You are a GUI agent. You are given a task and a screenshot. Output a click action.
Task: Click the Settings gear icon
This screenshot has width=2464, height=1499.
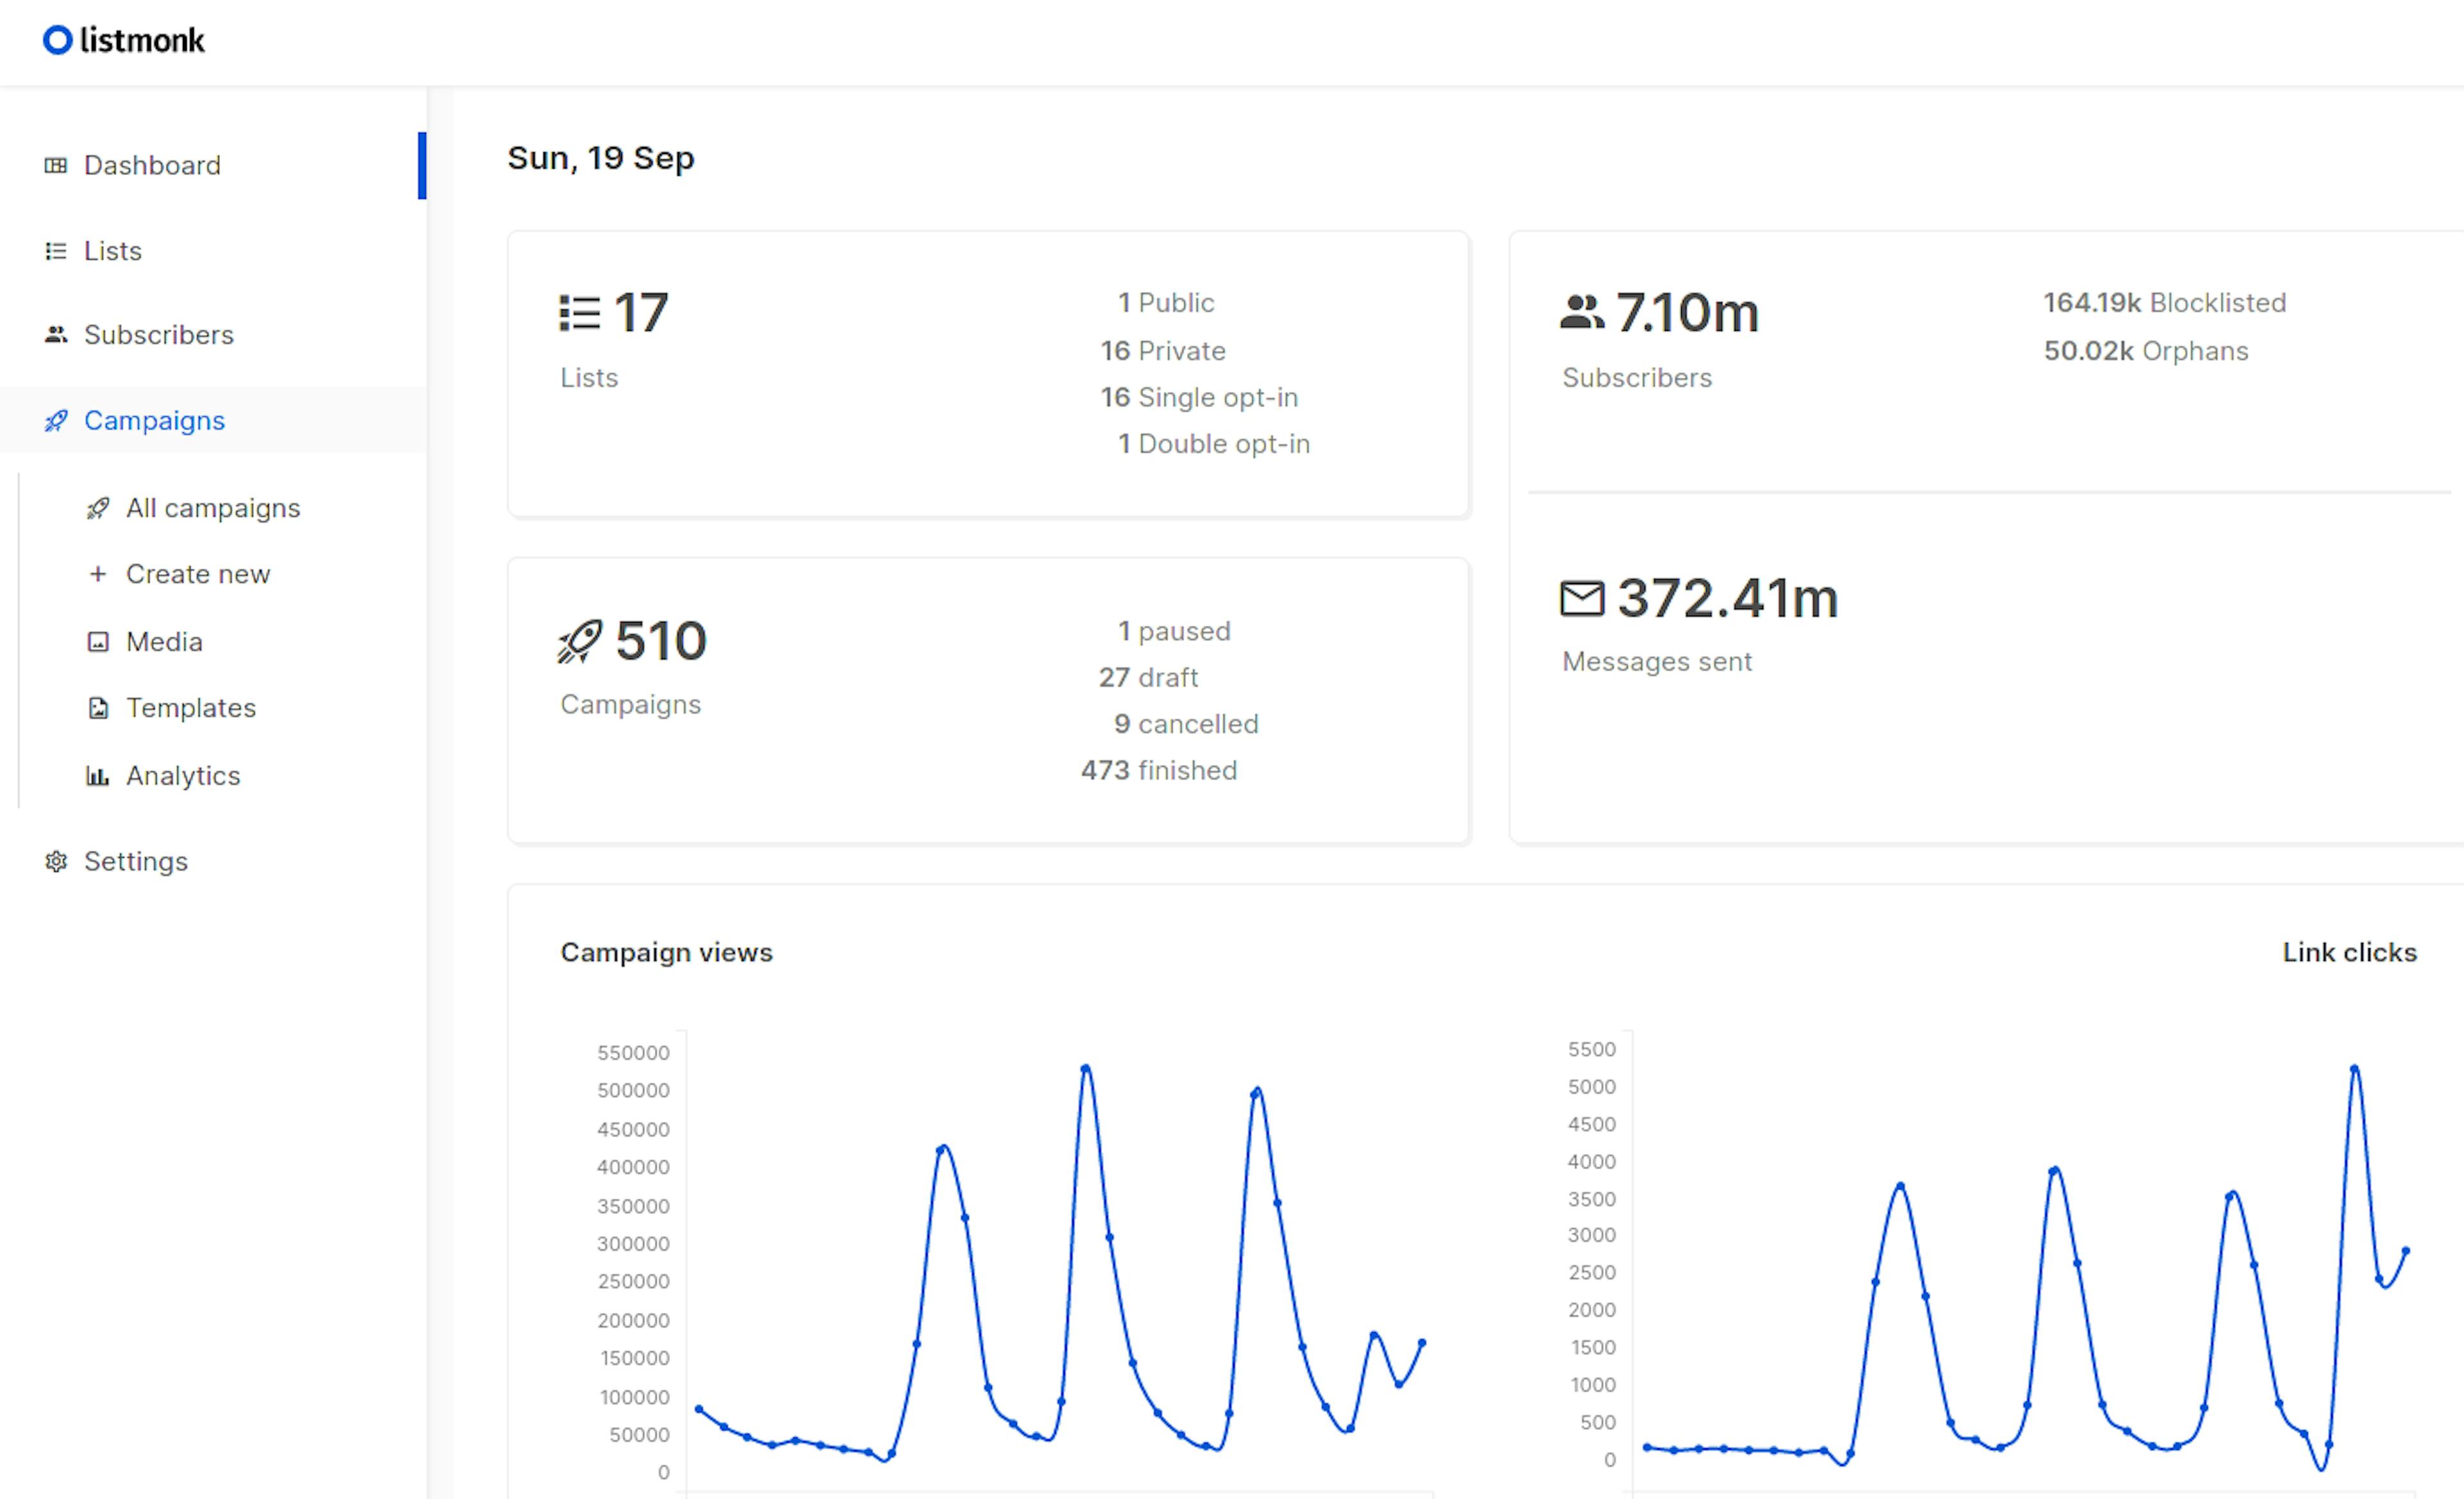click(57, 860)
